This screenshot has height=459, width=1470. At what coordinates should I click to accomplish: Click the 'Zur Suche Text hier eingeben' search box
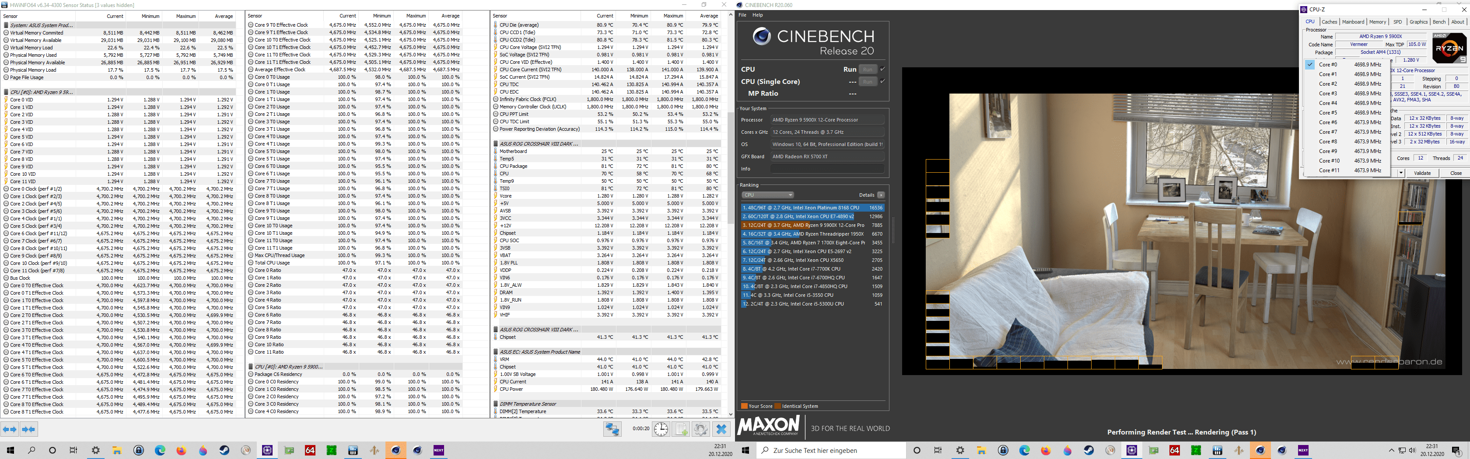pos(831,450)
